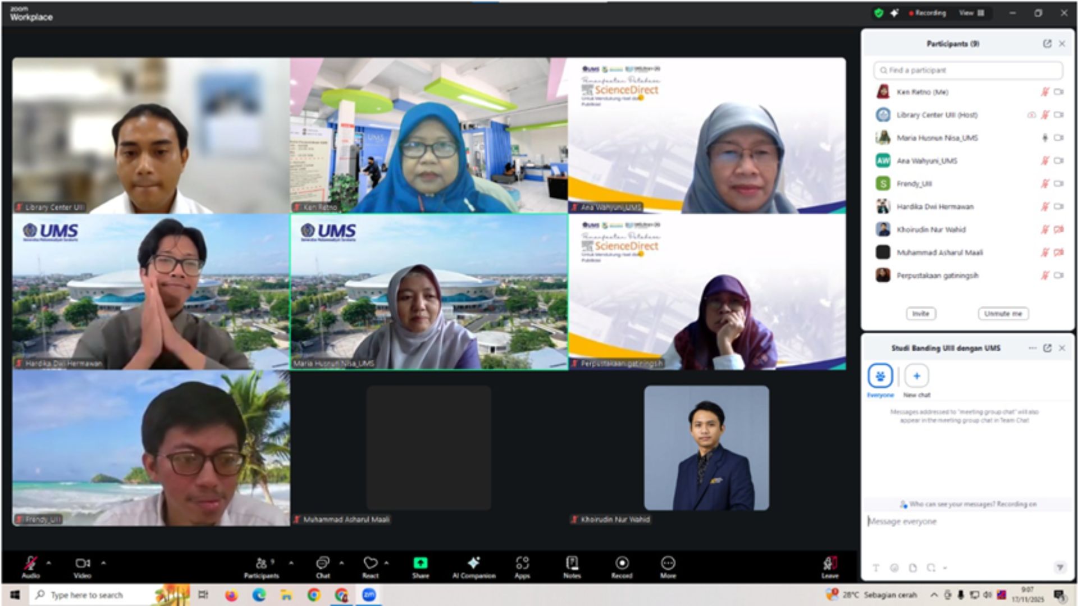Unmute audio from the meeting toolbar
The height and width of the screenshot is (606, 1078).
[30, 566]
